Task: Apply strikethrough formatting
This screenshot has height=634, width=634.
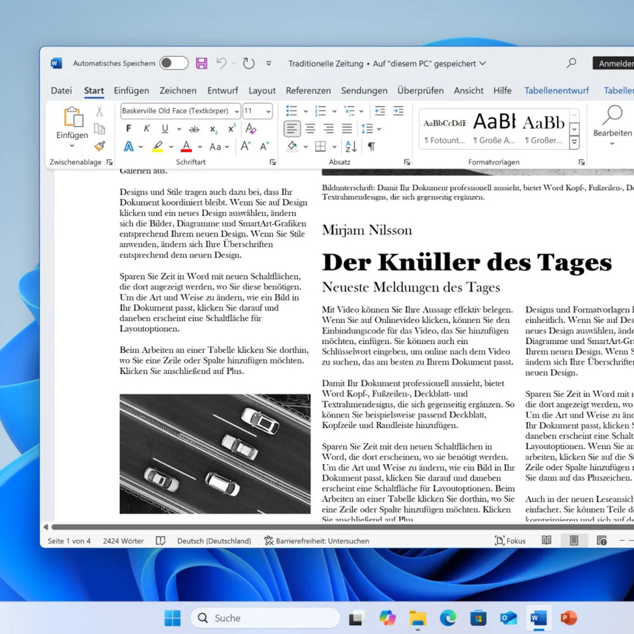Action: coord(194,128)
